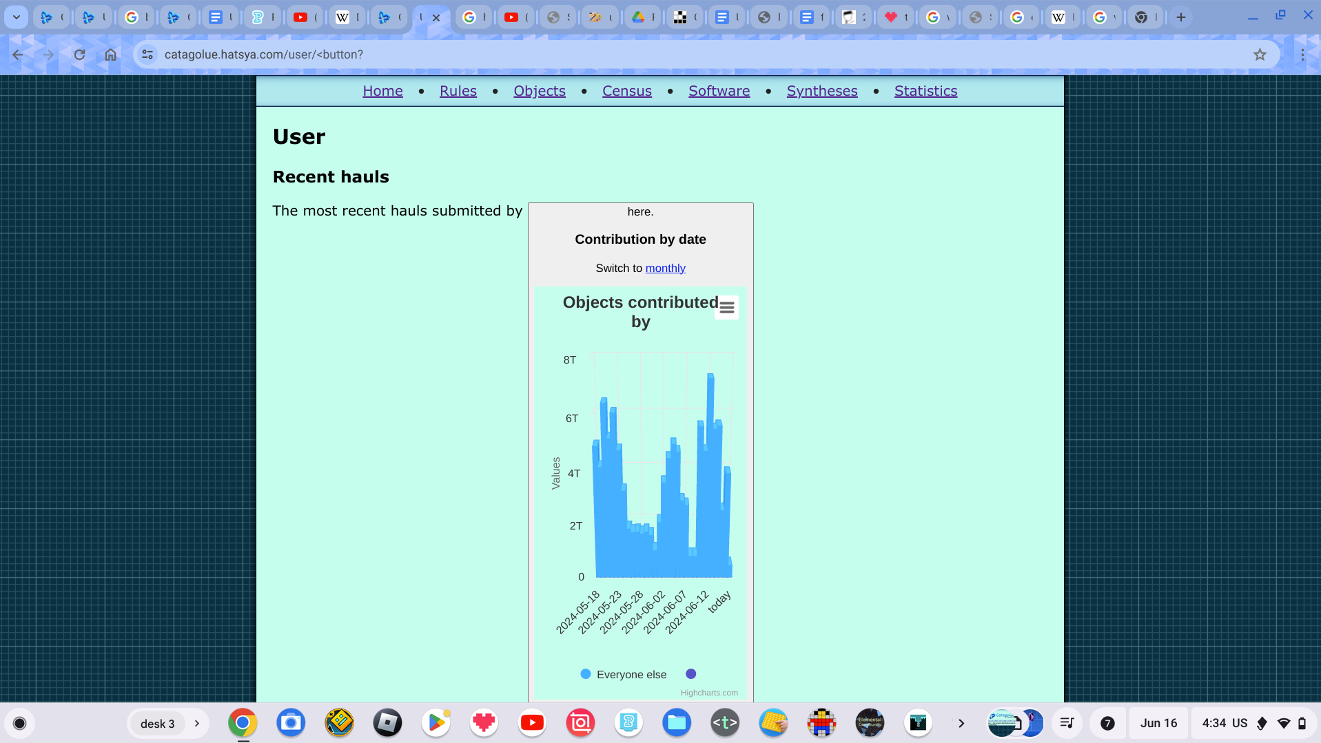This screenshot has width=1321, height=743.
Task: Toggle the dark purple legend series
Action: (691, 674)
